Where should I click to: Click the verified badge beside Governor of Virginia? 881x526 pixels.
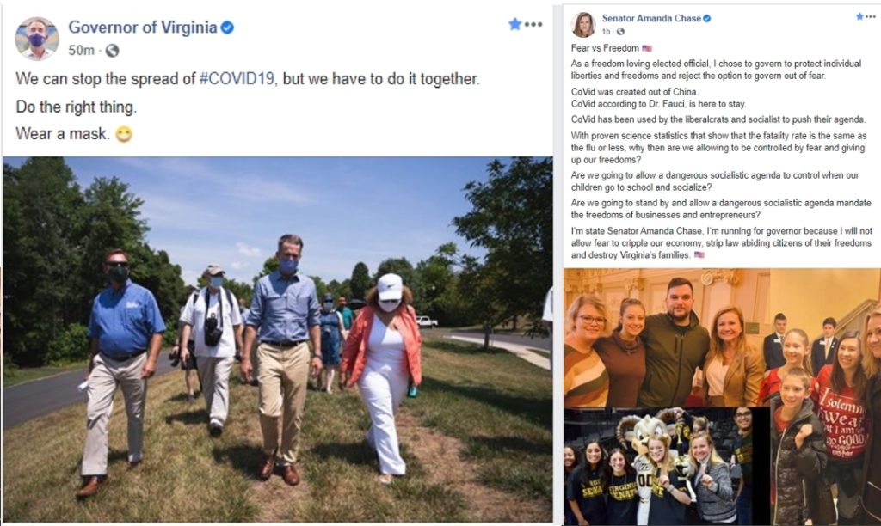(227, 27)
